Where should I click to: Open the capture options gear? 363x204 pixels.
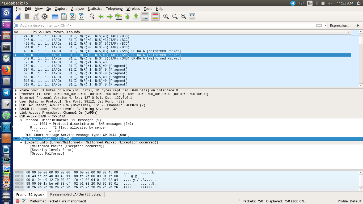point(45,16)
